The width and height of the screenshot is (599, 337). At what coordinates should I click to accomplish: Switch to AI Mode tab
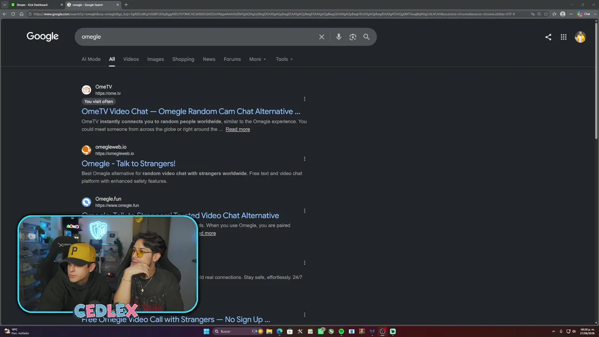(x=91, y=59)
